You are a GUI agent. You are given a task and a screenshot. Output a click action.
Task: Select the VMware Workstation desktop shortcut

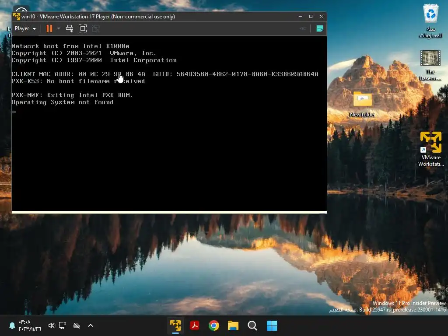pos(431,149)
